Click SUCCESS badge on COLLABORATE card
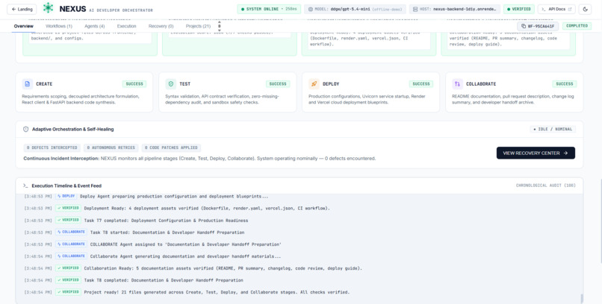The height and width of the screenshot is (304, 602). (565, 84)
